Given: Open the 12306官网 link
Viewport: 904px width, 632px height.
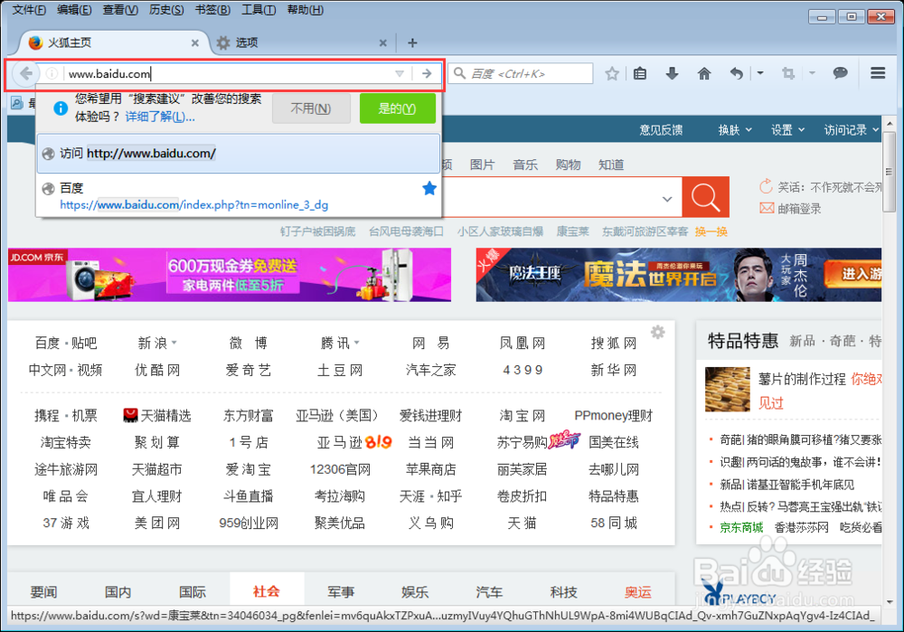Looking at the screenshot, I should pos(340,469).
